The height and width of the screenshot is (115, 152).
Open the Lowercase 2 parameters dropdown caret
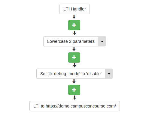pyautogui.click(x=102, y=41)
